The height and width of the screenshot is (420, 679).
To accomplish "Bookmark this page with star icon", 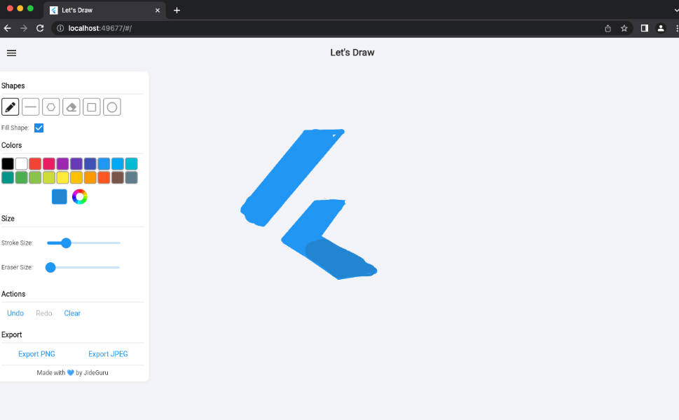I will pos(624,28).
